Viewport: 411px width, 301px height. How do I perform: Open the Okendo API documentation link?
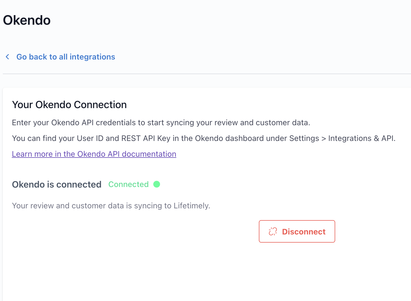(94, 154)
